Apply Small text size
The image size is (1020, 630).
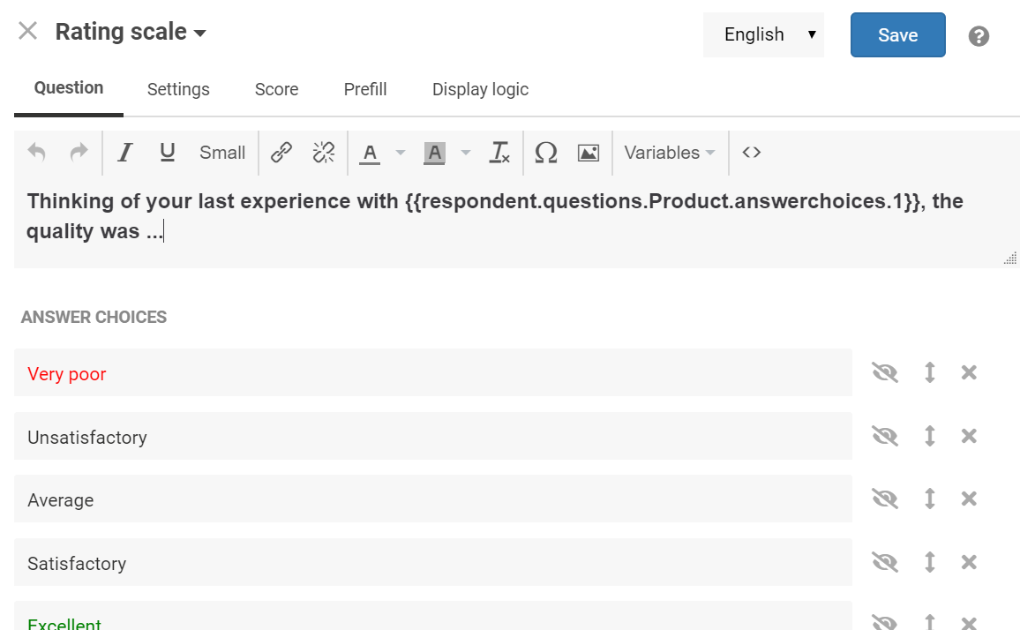221,153
